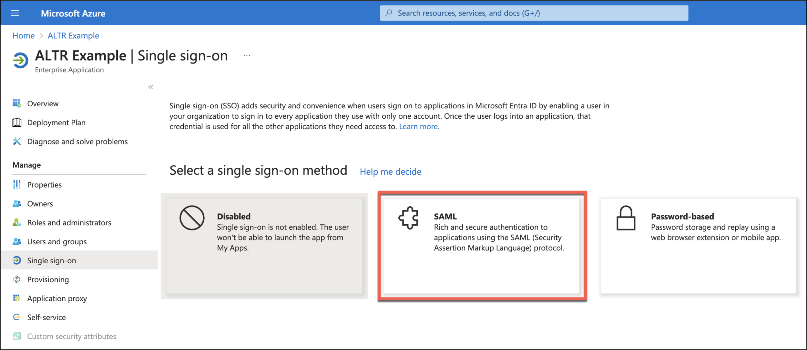Open Provisioning settings

click(48, 279)
